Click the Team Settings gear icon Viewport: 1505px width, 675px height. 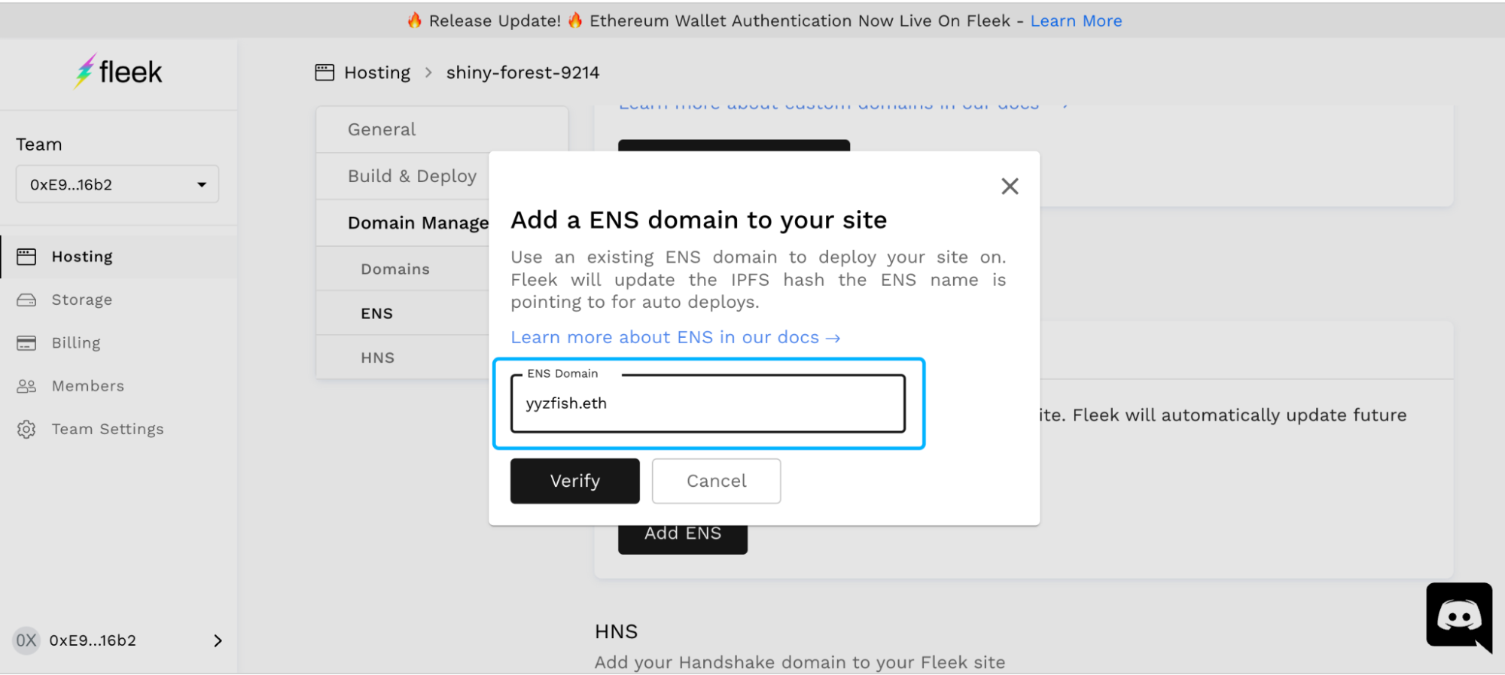click(26, 429)
